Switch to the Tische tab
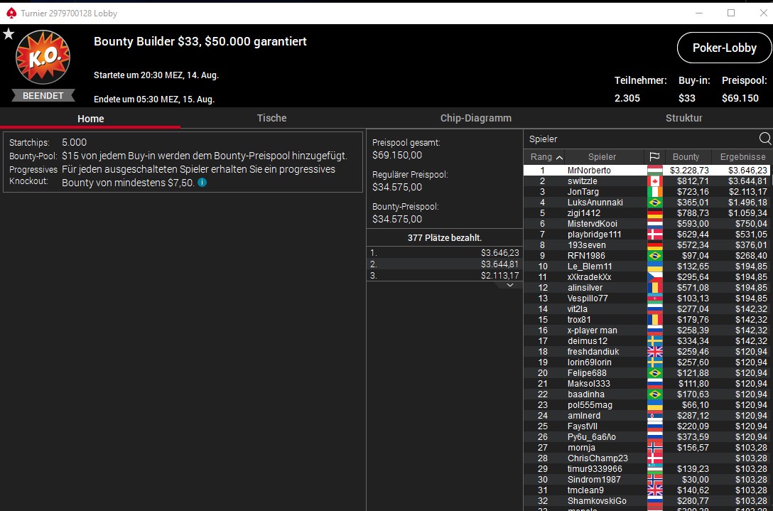Viewport: 773px width, 511px height. [271, 118]
